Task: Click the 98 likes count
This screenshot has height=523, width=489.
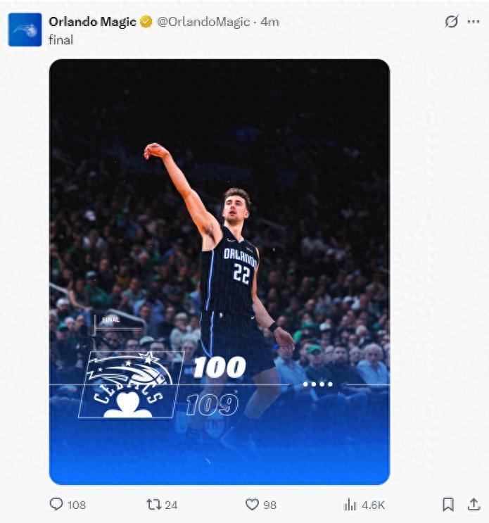Action: pos(269,505)
